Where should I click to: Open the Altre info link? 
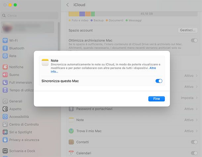[103, 70]
